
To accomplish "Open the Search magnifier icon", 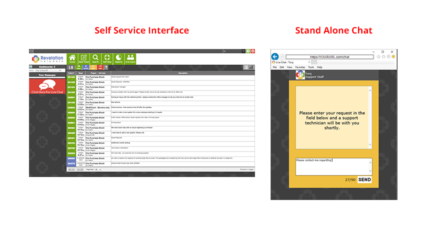I will 95,58.
